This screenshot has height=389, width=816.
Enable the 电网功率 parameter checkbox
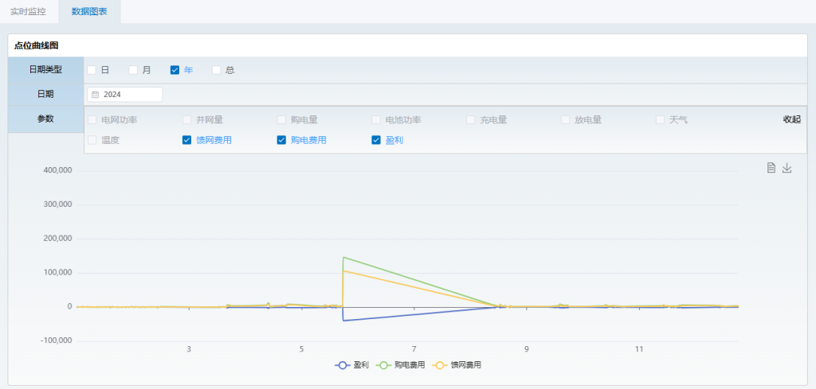92,120
